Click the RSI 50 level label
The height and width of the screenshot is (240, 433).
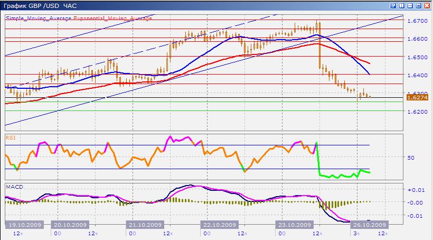pyautogui.click(x=412, y=158)
